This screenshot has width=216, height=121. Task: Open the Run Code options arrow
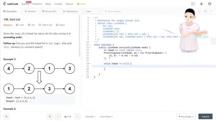point(193,117)
